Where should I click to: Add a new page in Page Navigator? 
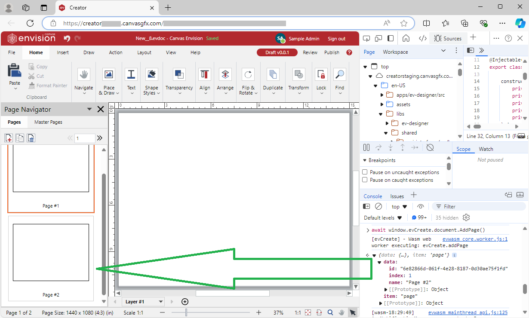9,138
